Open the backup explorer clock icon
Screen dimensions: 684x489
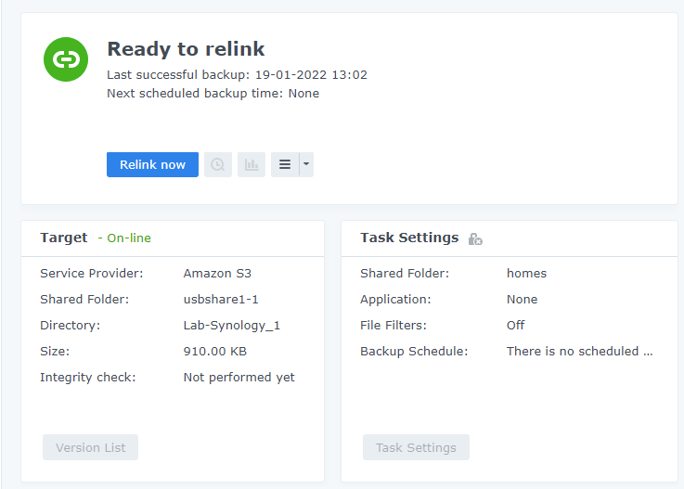click(218, 164)
